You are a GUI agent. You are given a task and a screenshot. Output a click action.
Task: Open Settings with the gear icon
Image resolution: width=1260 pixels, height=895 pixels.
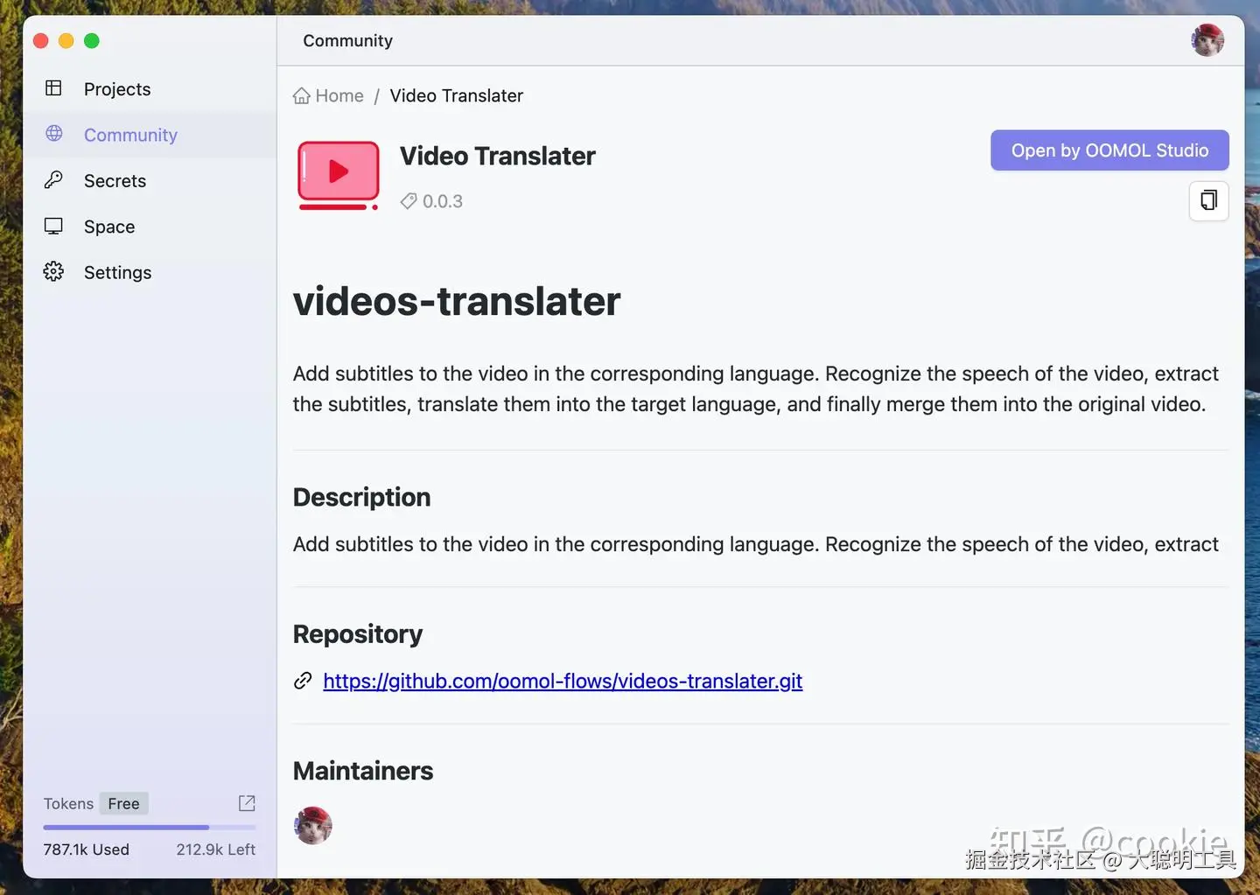point(53,272)
